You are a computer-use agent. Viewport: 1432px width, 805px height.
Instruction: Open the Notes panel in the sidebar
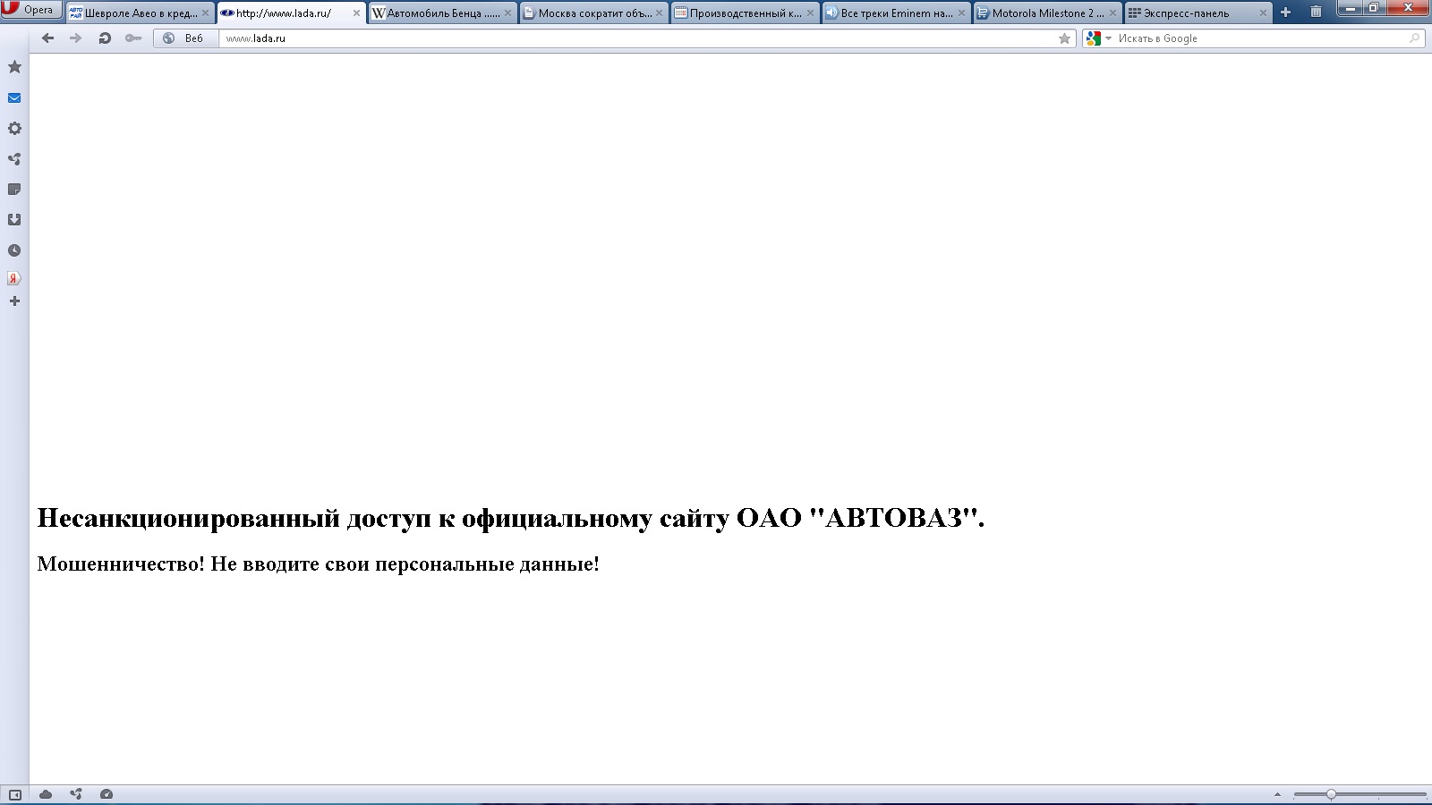coord(14,190)
